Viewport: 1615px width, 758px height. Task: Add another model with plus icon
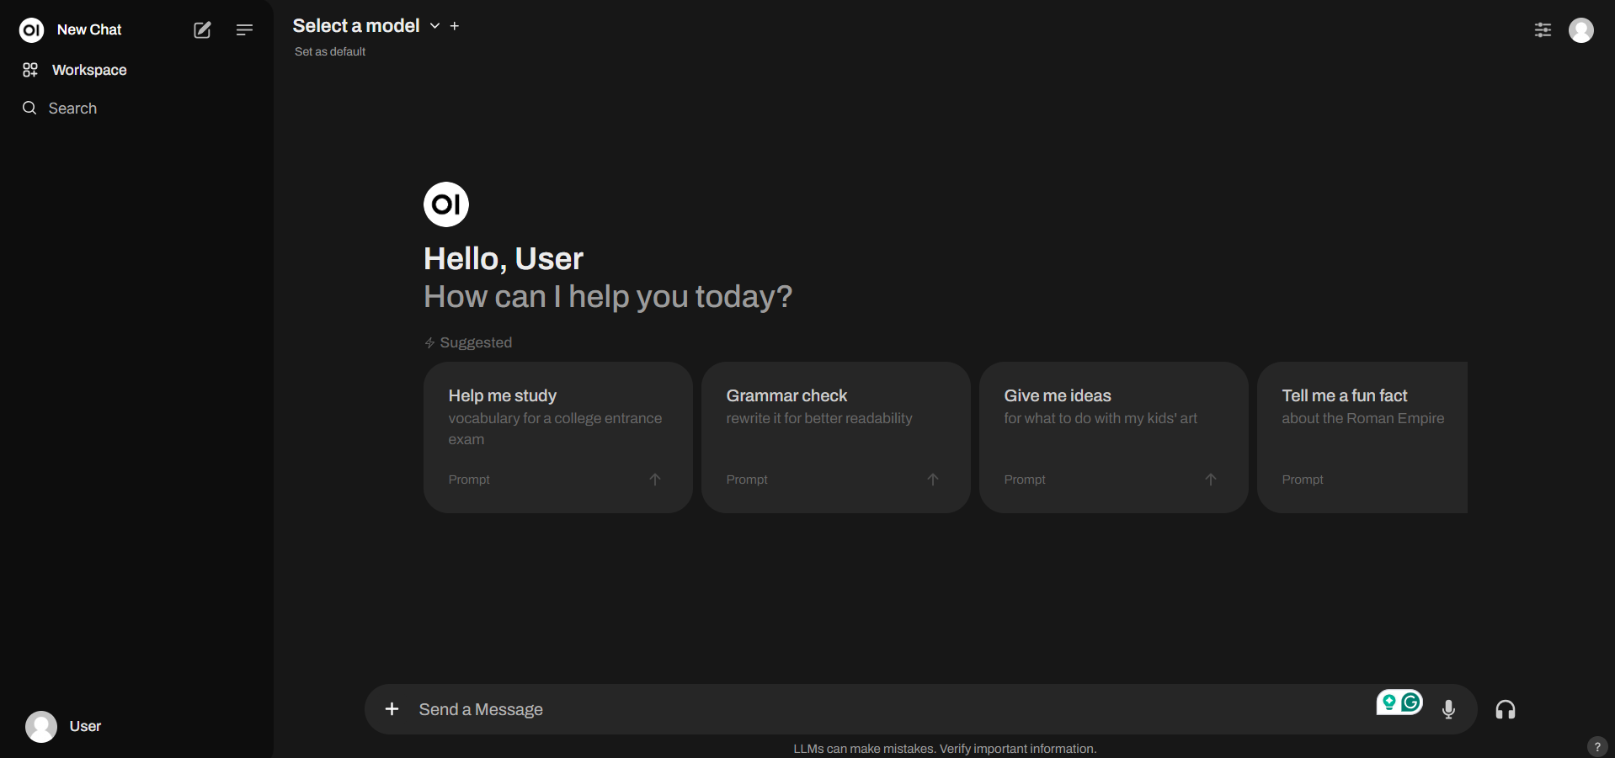pos(455,26)
